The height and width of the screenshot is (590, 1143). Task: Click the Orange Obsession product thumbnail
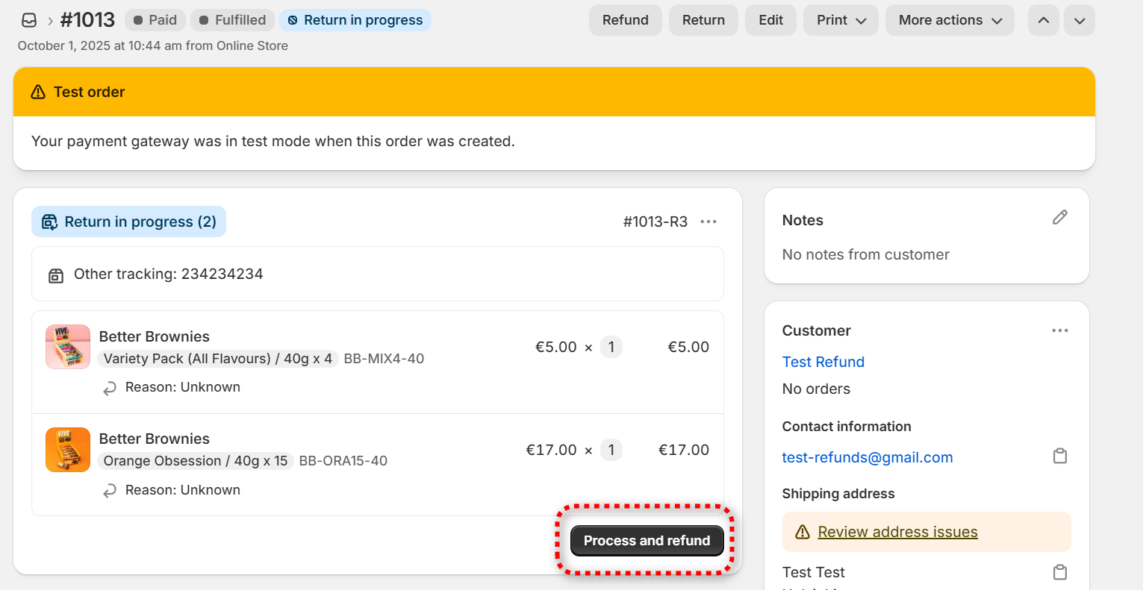click(68, 450)
